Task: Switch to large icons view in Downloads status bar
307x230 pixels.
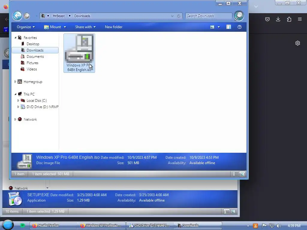Action: [x=242, y=174]
